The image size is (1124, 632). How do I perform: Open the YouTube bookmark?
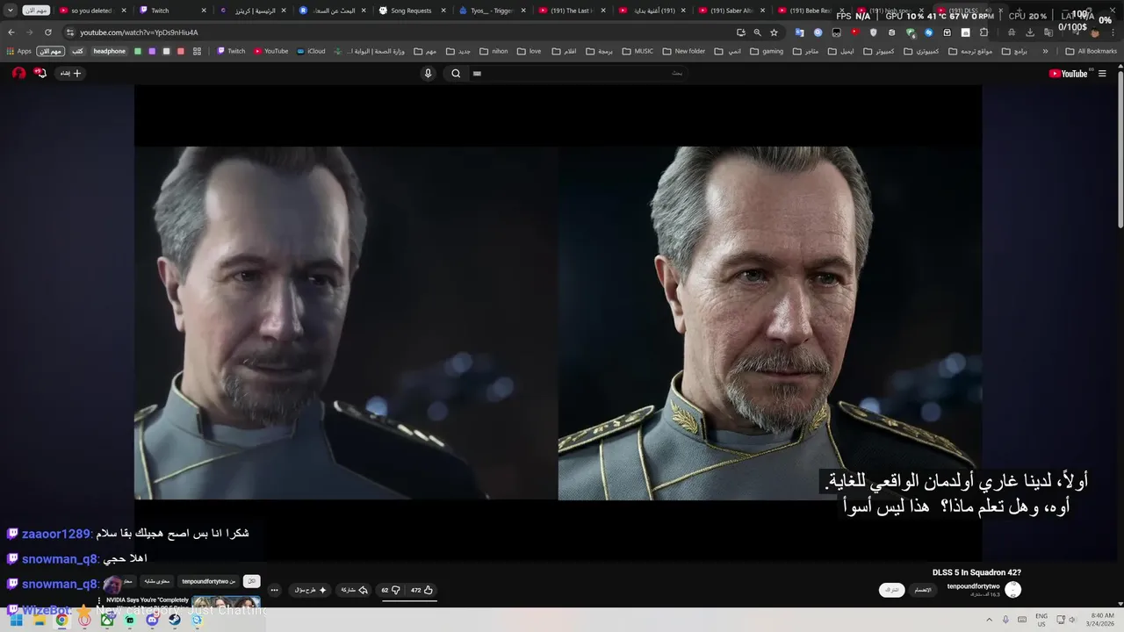click(x=271, y=51)
